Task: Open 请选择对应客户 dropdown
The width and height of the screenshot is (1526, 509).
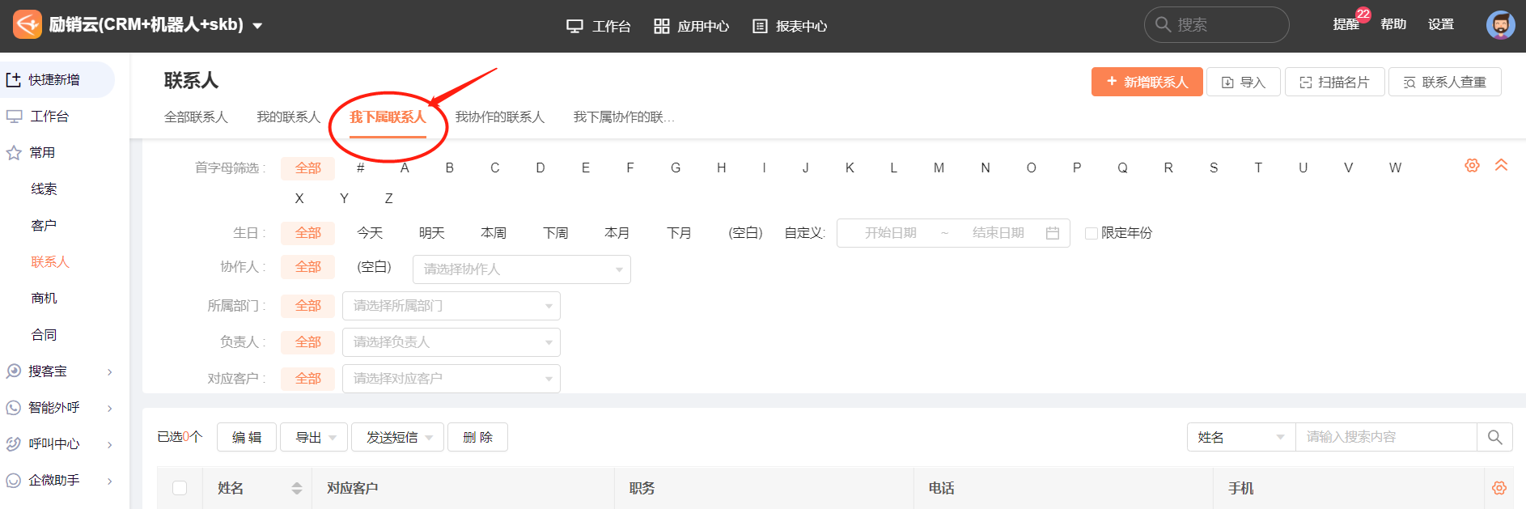Action: coord(451,379)
